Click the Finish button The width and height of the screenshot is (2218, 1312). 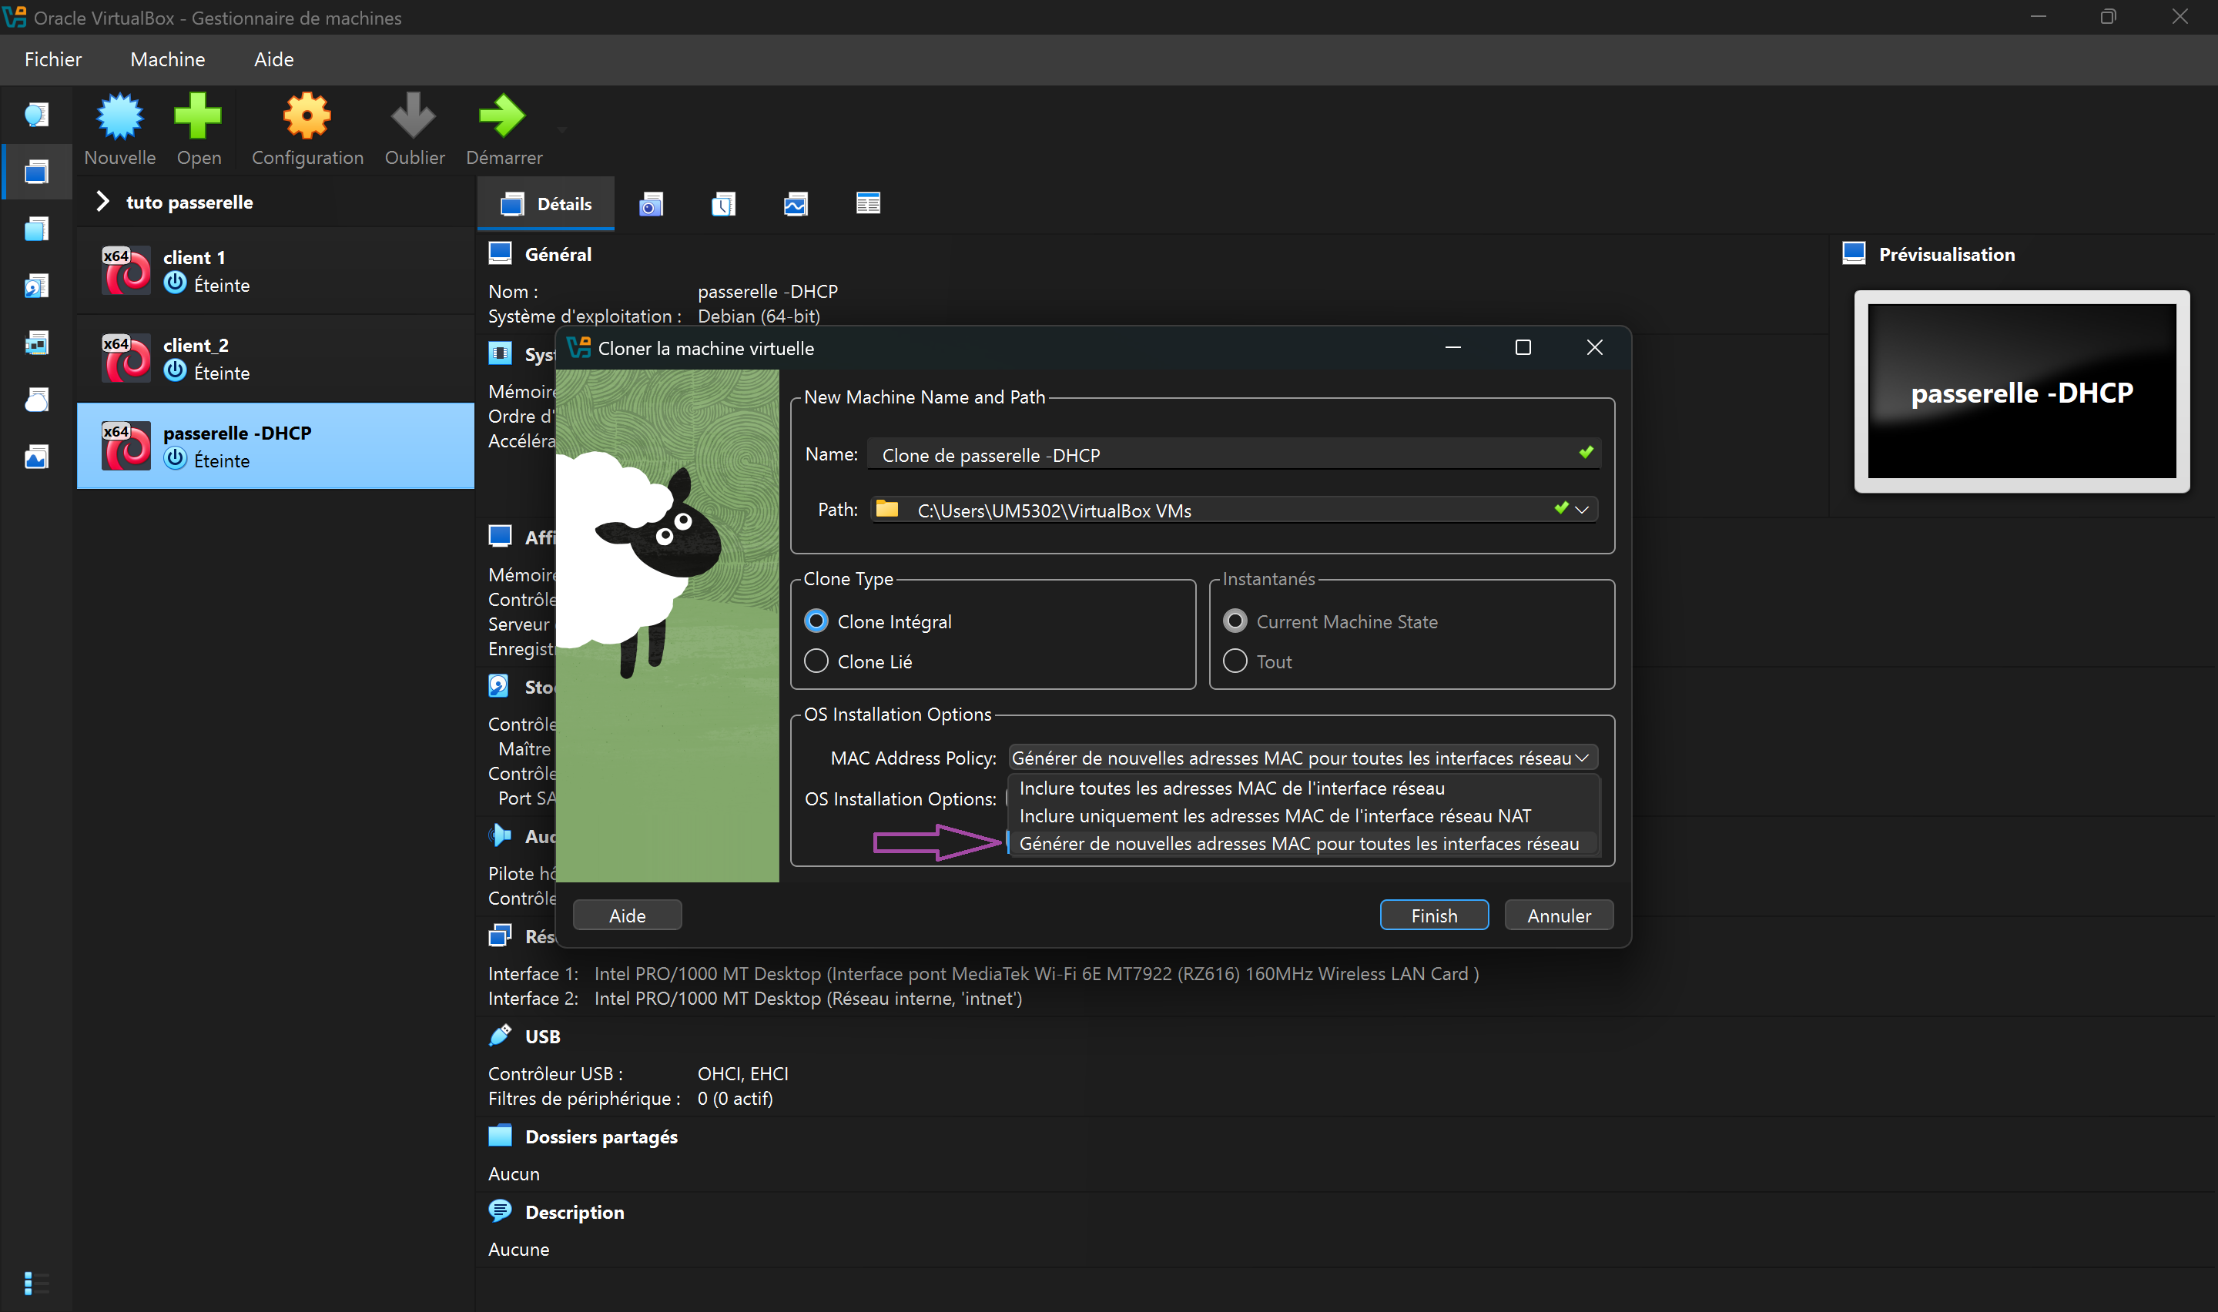tap(1433, 915)
